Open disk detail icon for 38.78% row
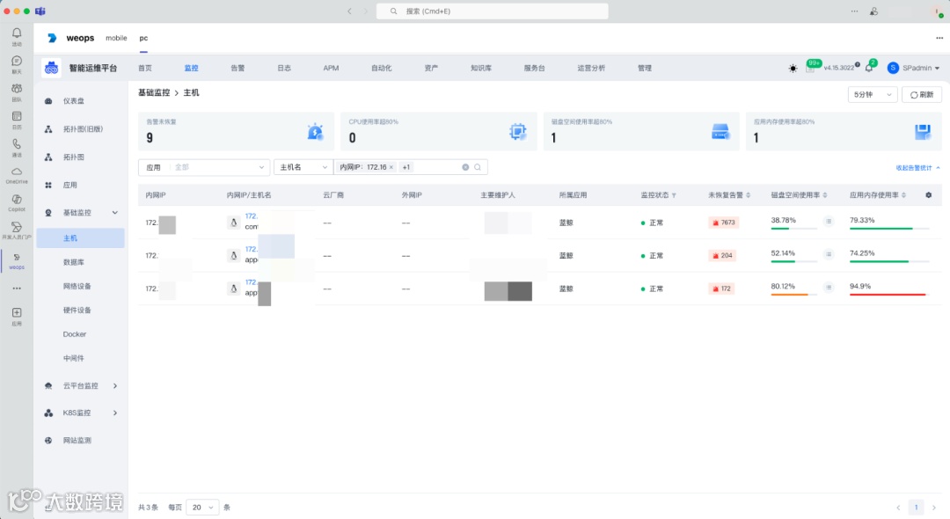The width and height of the screenshot is (950, 519). click(x=829, y=222)
